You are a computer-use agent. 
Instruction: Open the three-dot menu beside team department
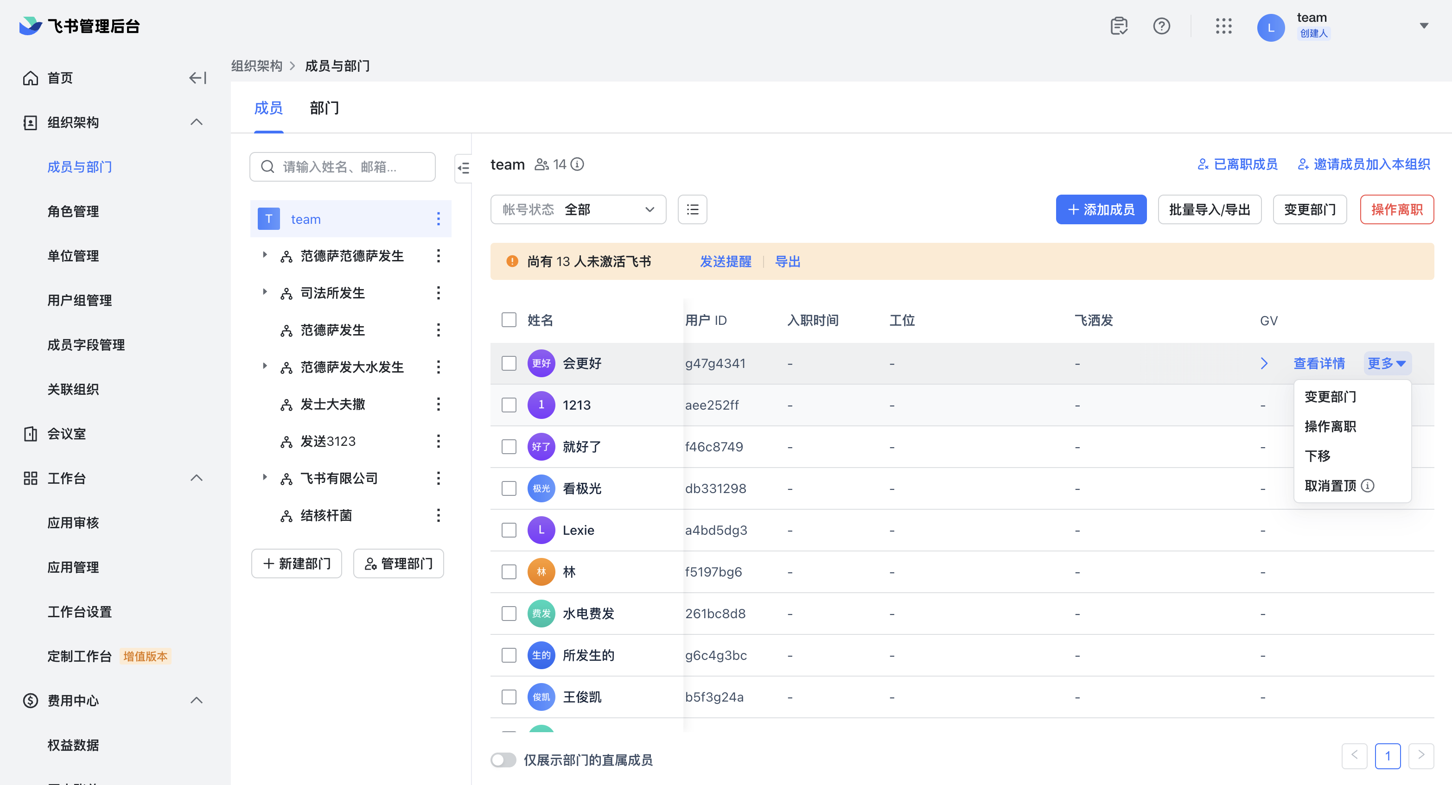pos(439,219)
